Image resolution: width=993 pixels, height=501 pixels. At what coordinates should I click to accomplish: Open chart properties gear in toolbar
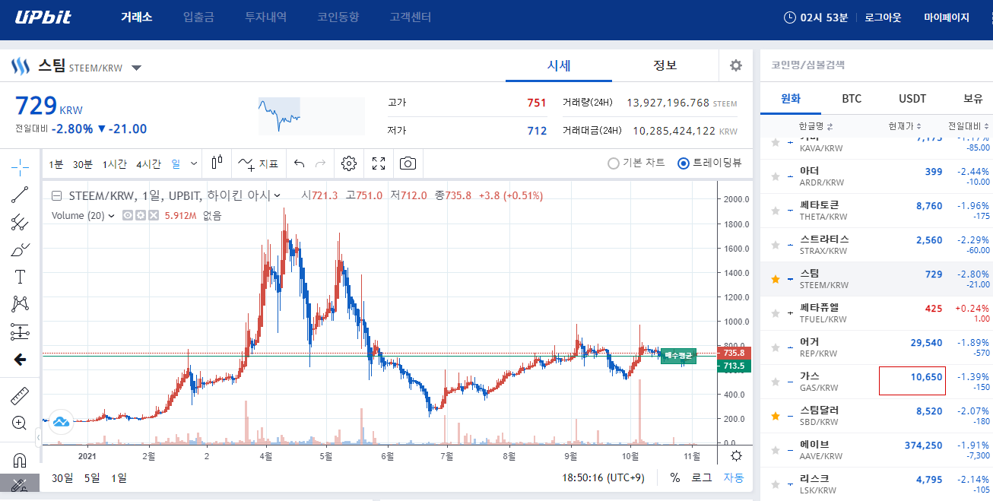click(x=349, y=163)
